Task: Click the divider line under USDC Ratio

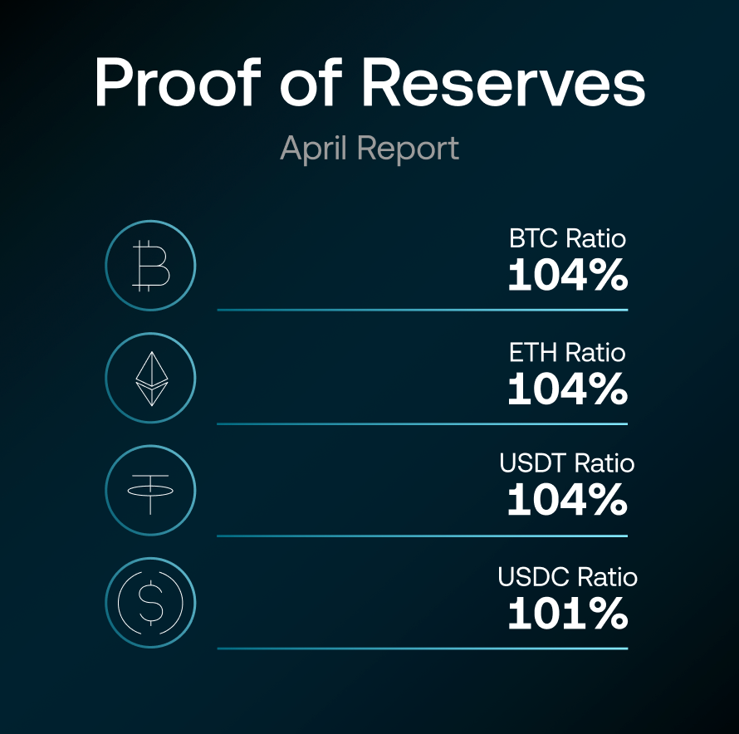Action: click(x=423, y=648)
